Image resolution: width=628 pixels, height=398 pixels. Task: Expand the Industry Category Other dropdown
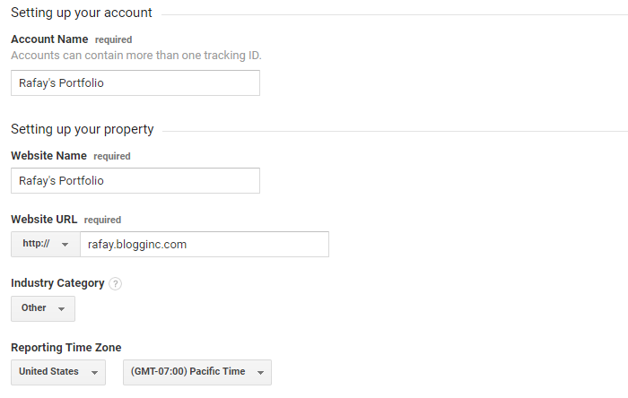[x=43, y=308]
